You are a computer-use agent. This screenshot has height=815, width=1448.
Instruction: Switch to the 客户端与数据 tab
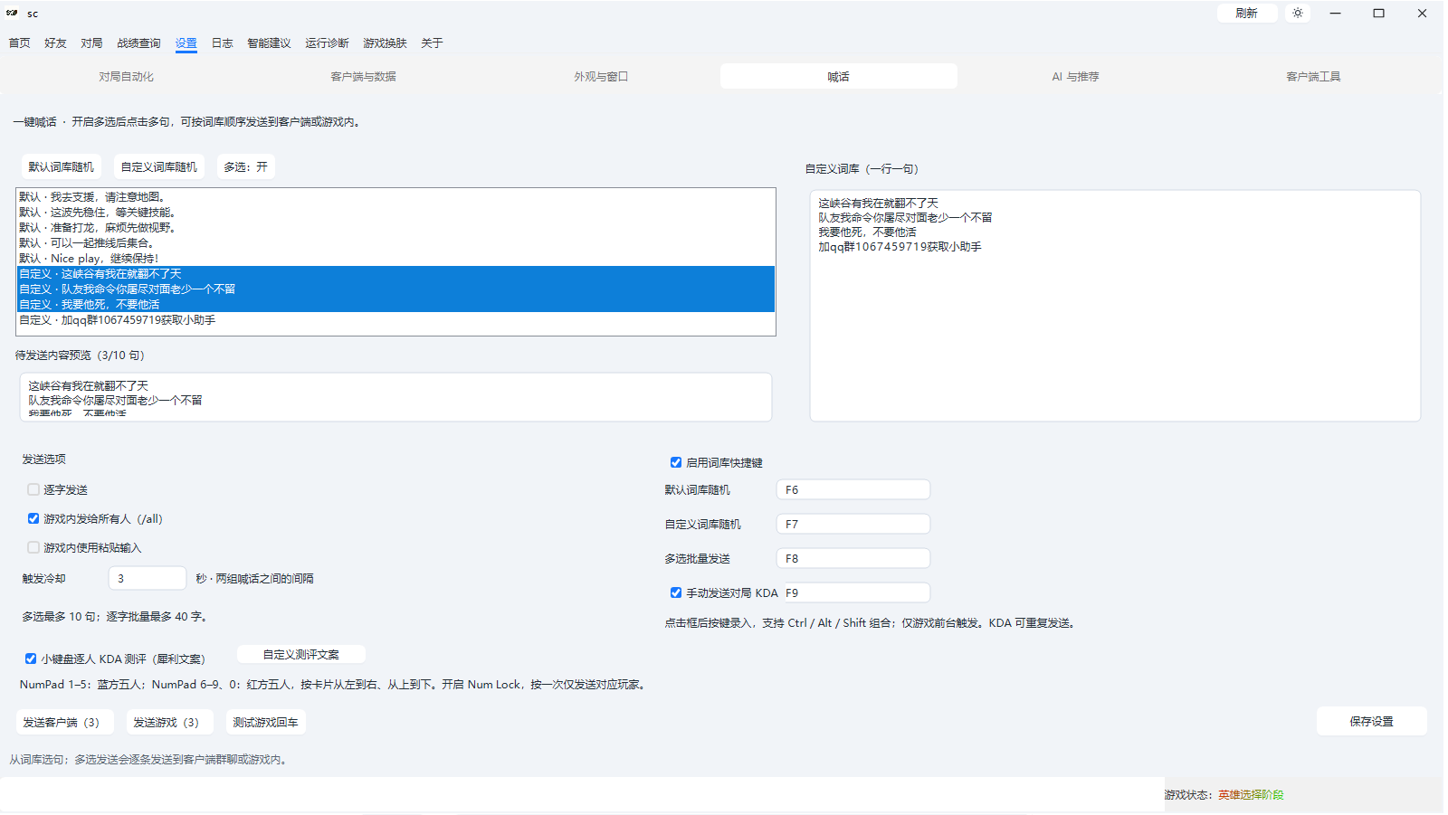click(x=363, y=76)
